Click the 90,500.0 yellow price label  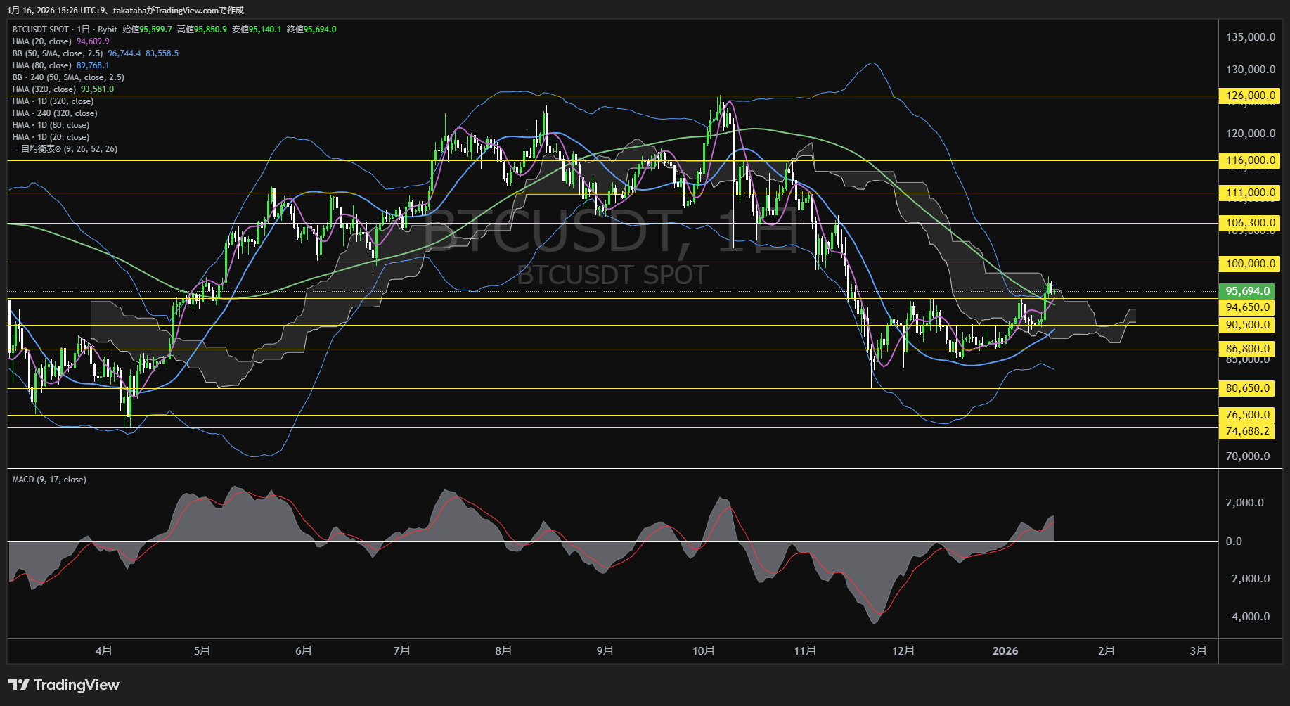tap(1248, 325)
